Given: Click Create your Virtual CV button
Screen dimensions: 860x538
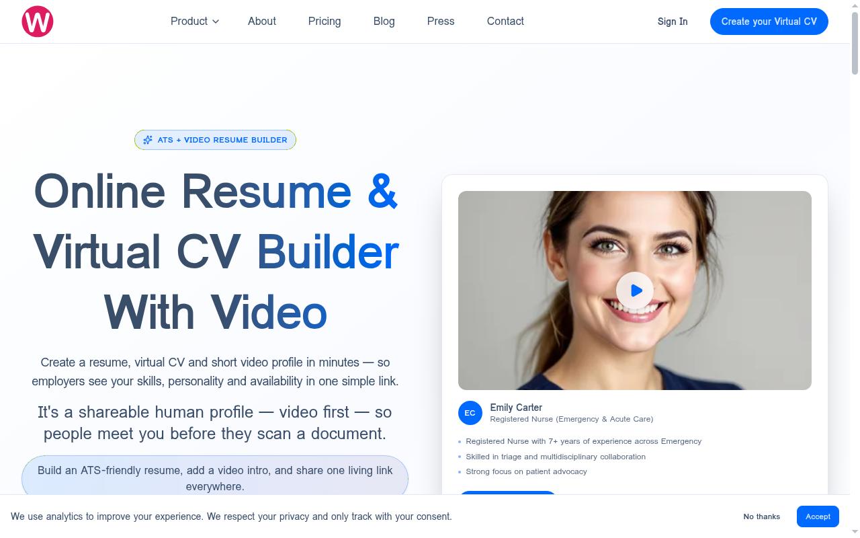Looking at the screenshot, I should 769,22.
